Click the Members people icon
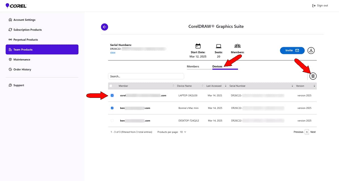 [x=237, y=46]
